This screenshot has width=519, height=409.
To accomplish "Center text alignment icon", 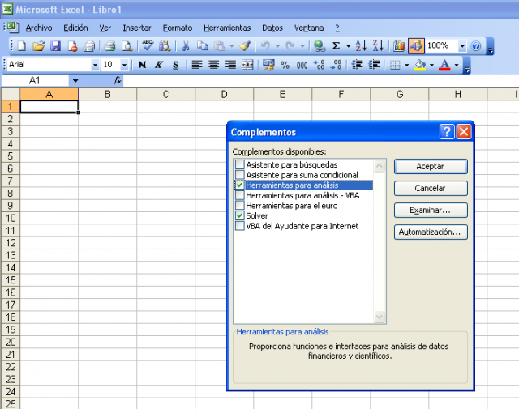I will coord(214,65).
